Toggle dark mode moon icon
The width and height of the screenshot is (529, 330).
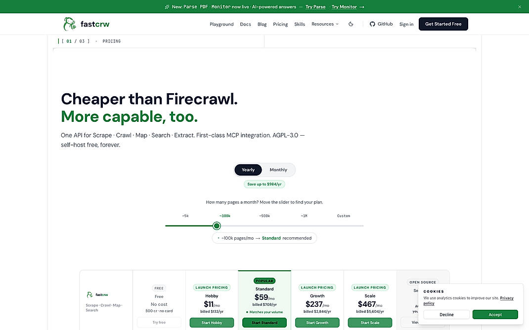point(351,24)
